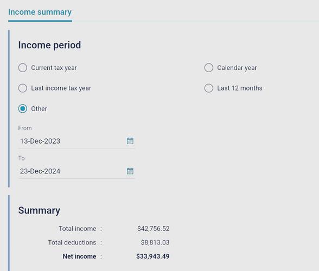
Task: Open the To date calendar picker icon
Action: click(x=130, y=171)
